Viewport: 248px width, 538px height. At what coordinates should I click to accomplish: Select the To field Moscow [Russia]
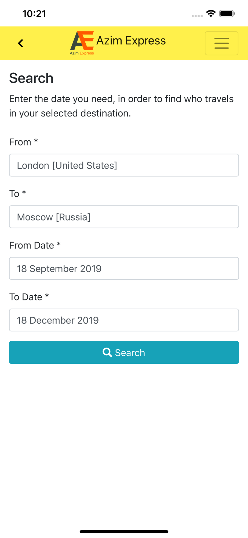tap(124, 217)
